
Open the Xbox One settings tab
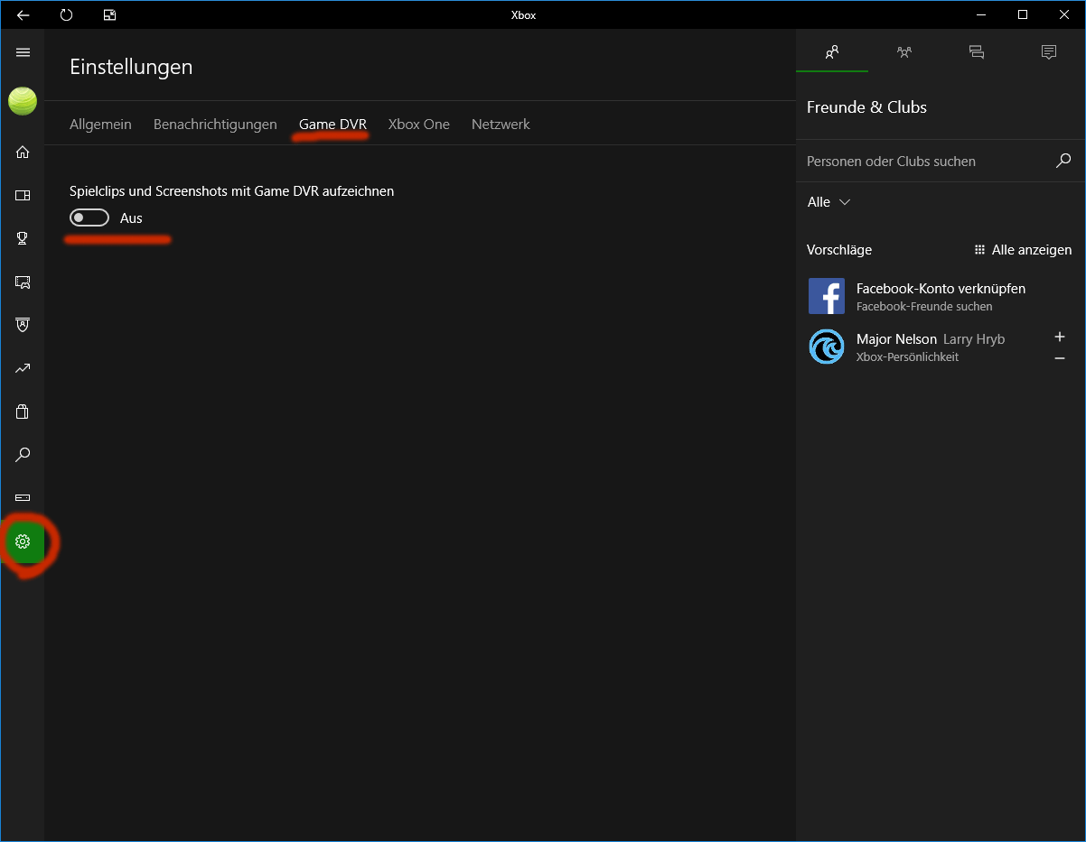[419, 125]
